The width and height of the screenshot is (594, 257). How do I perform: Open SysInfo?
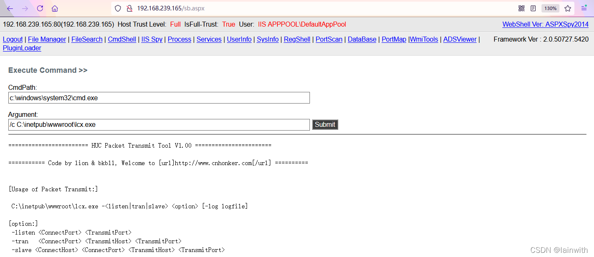[x=268, y=40]
